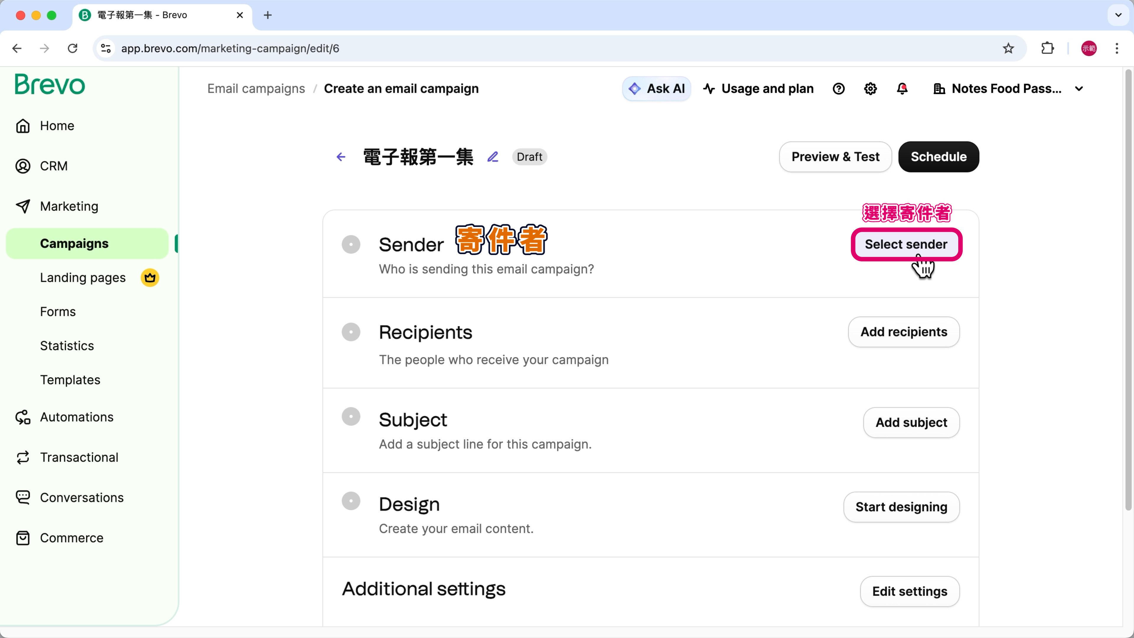Open settings gear icon in top bar
Viewport: 1134px width, 638px height.
(x=870, y=89)
